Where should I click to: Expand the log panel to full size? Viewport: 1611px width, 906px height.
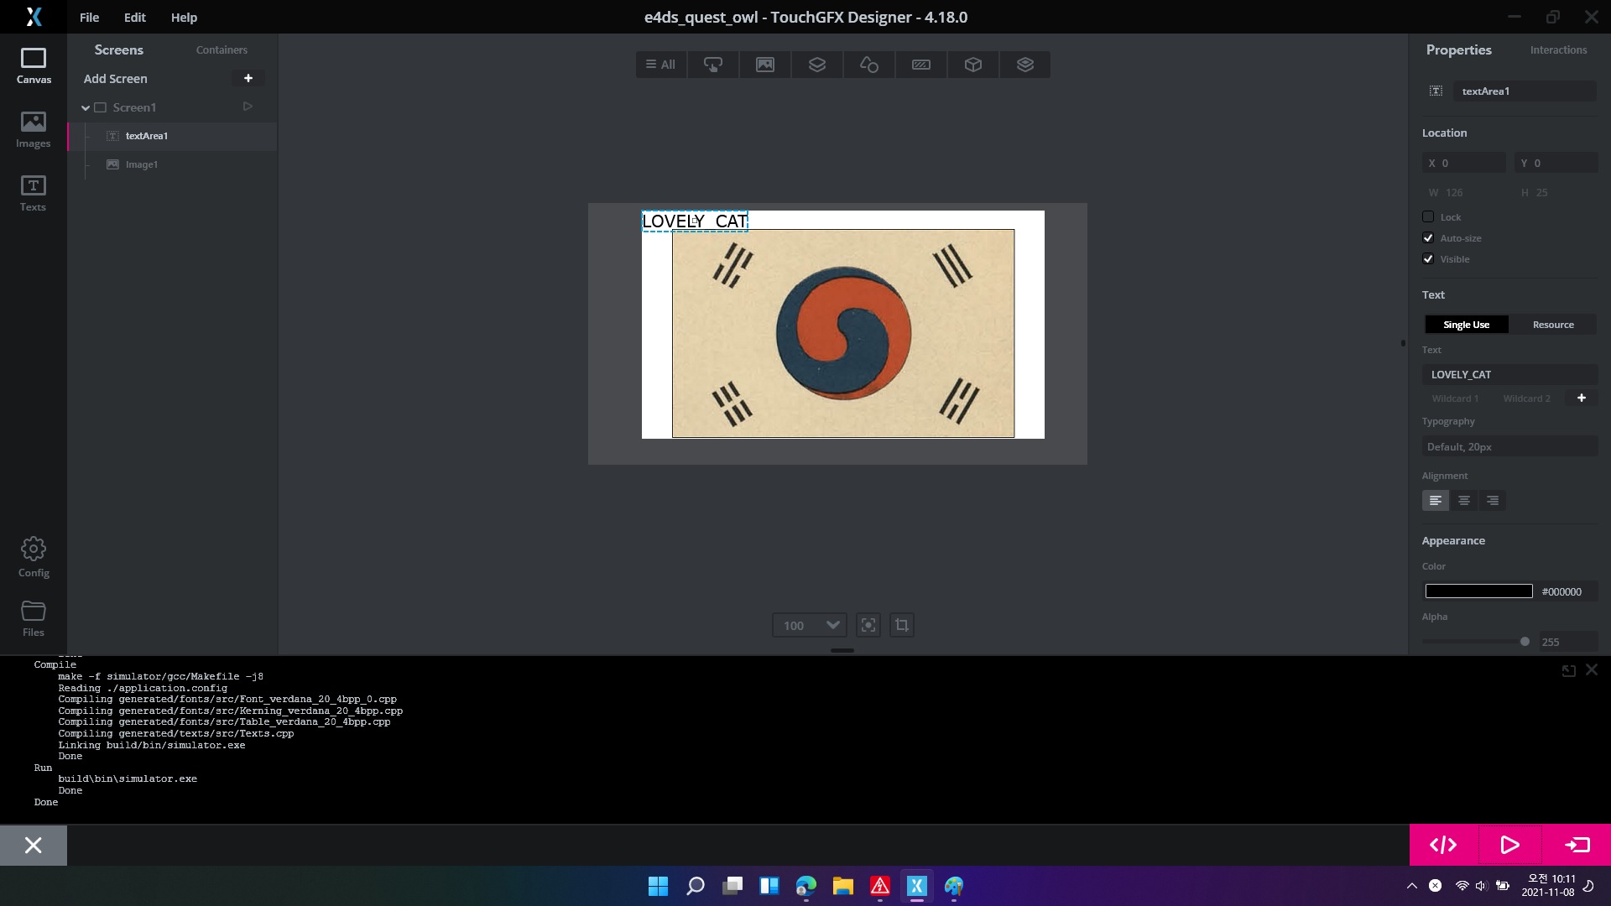tap(1568, 670)
